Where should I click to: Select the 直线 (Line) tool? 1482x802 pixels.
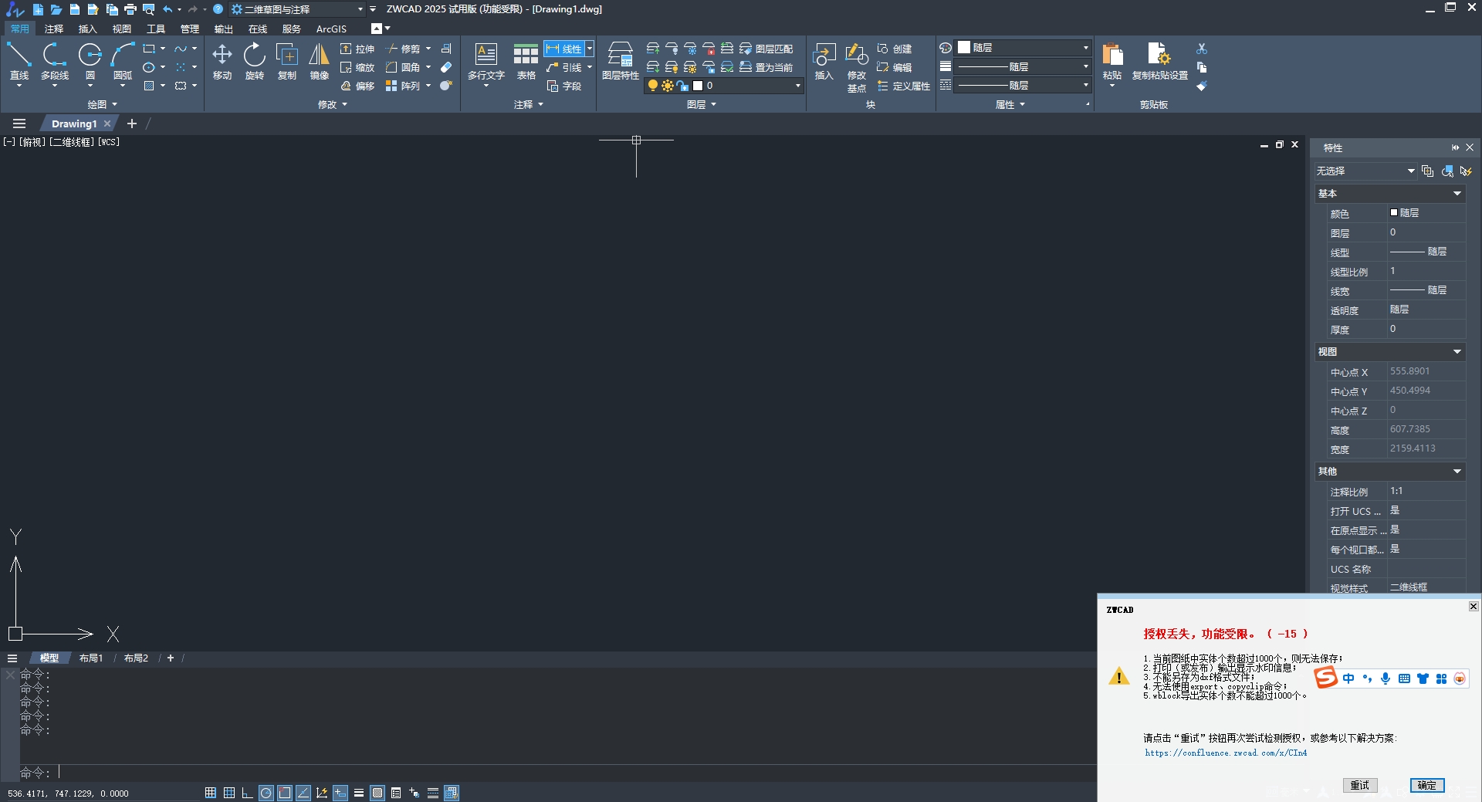19,62
